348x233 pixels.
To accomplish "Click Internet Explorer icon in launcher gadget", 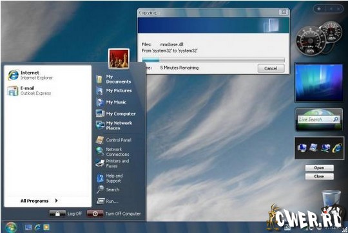I will pyautogui.click(x=337, y=148).
